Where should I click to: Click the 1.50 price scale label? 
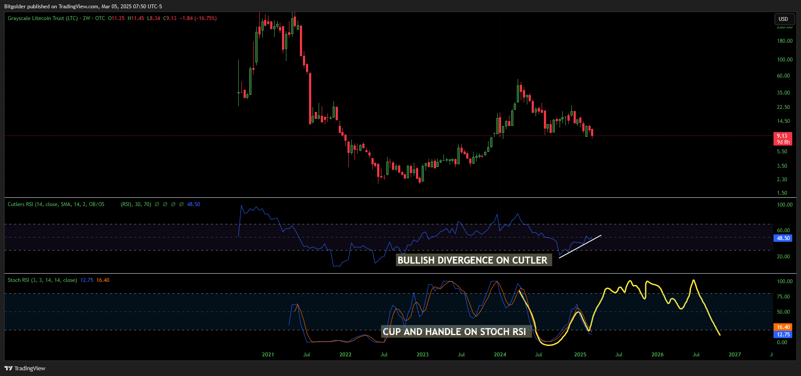pyautogui.click(x=782, y=193)
